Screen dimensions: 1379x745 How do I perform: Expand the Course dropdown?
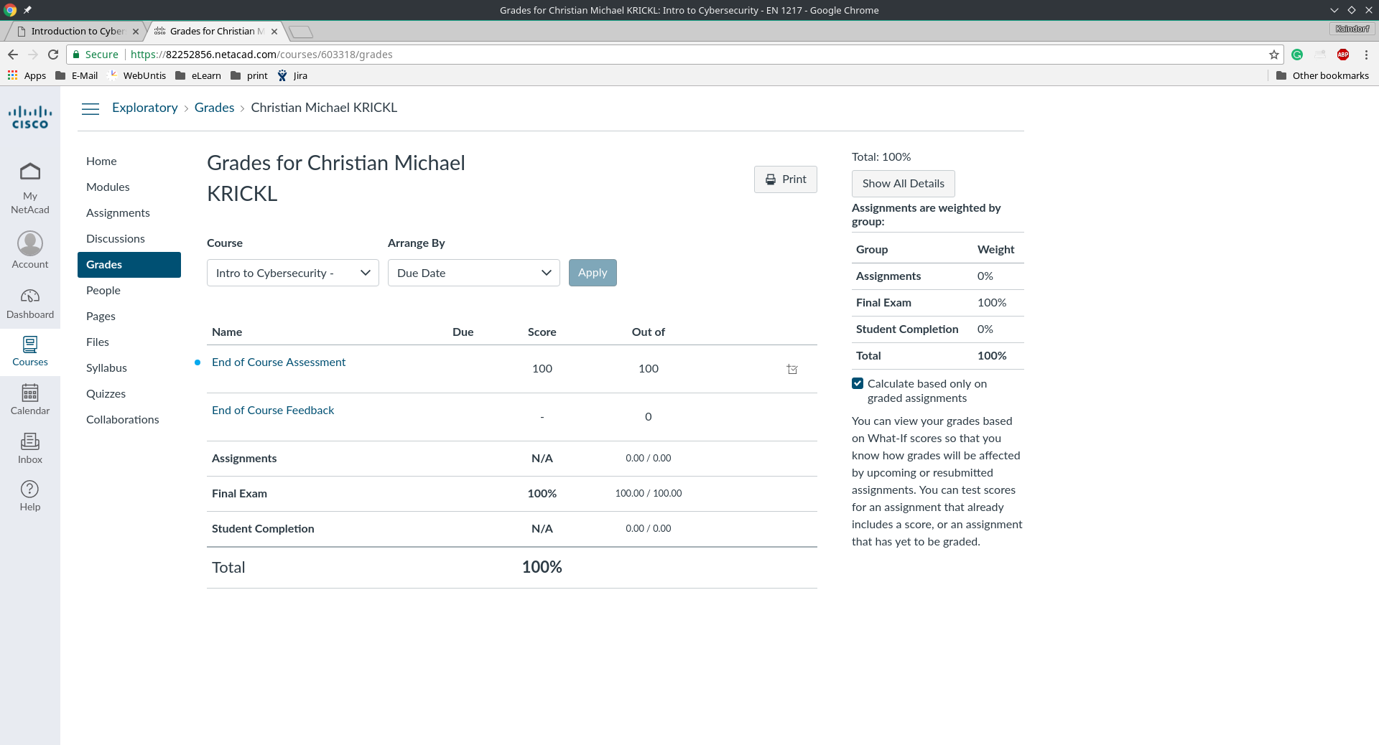point(292,273)
